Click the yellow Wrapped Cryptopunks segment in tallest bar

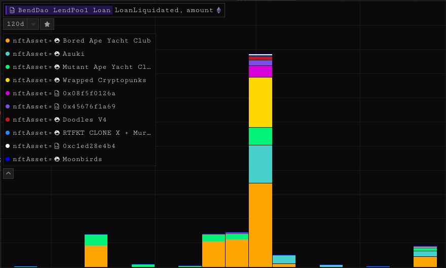click(x=261, y=102)
